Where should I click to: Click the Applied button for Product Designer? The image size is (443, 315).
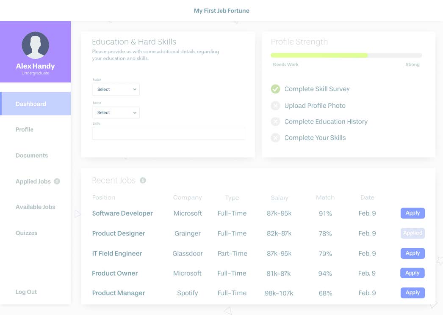tap(412, 233)
